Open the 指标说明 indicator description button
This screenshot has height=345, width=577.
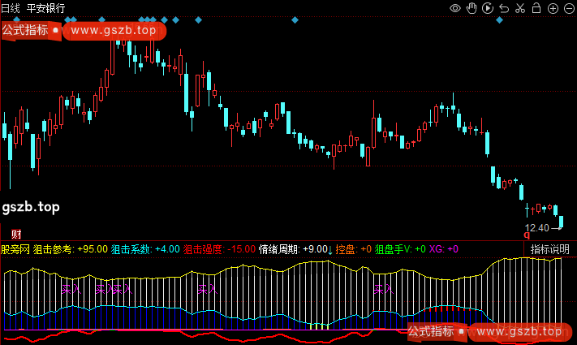[549, 249]
